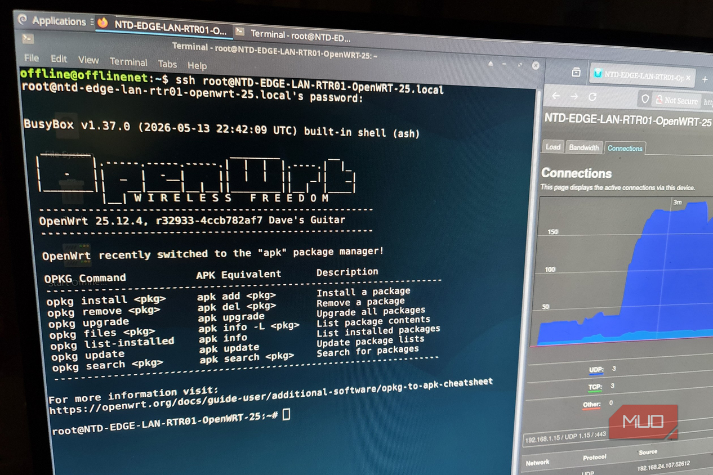Open a new browser tab with plus button

[x=704, y=79]
